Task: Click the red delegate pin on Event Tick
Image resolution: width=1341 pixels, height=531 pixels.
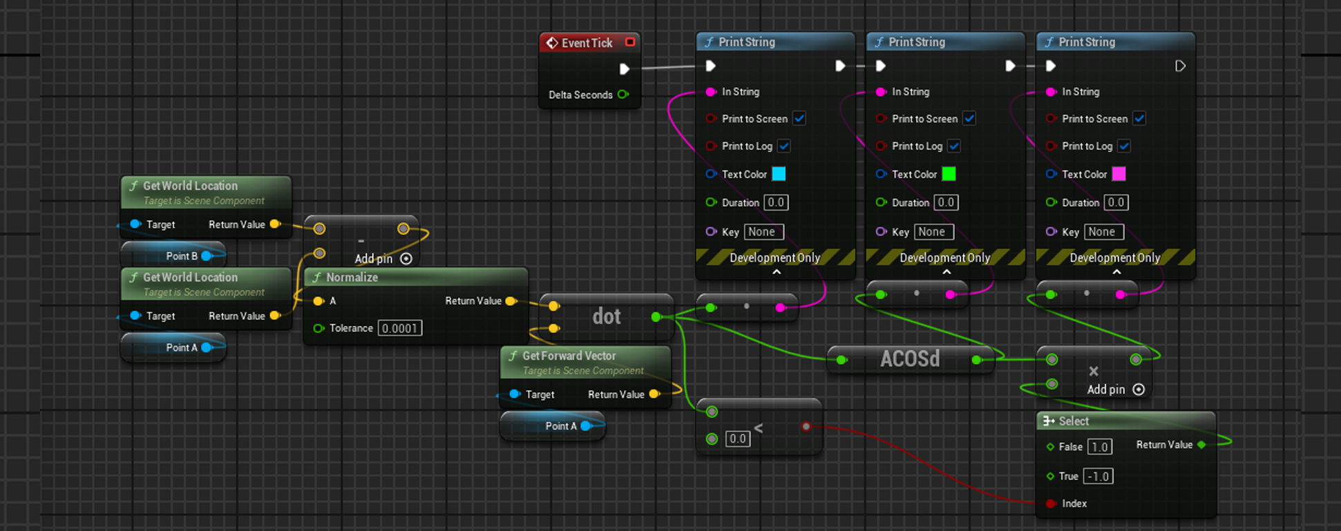Action: coord(630,42)
